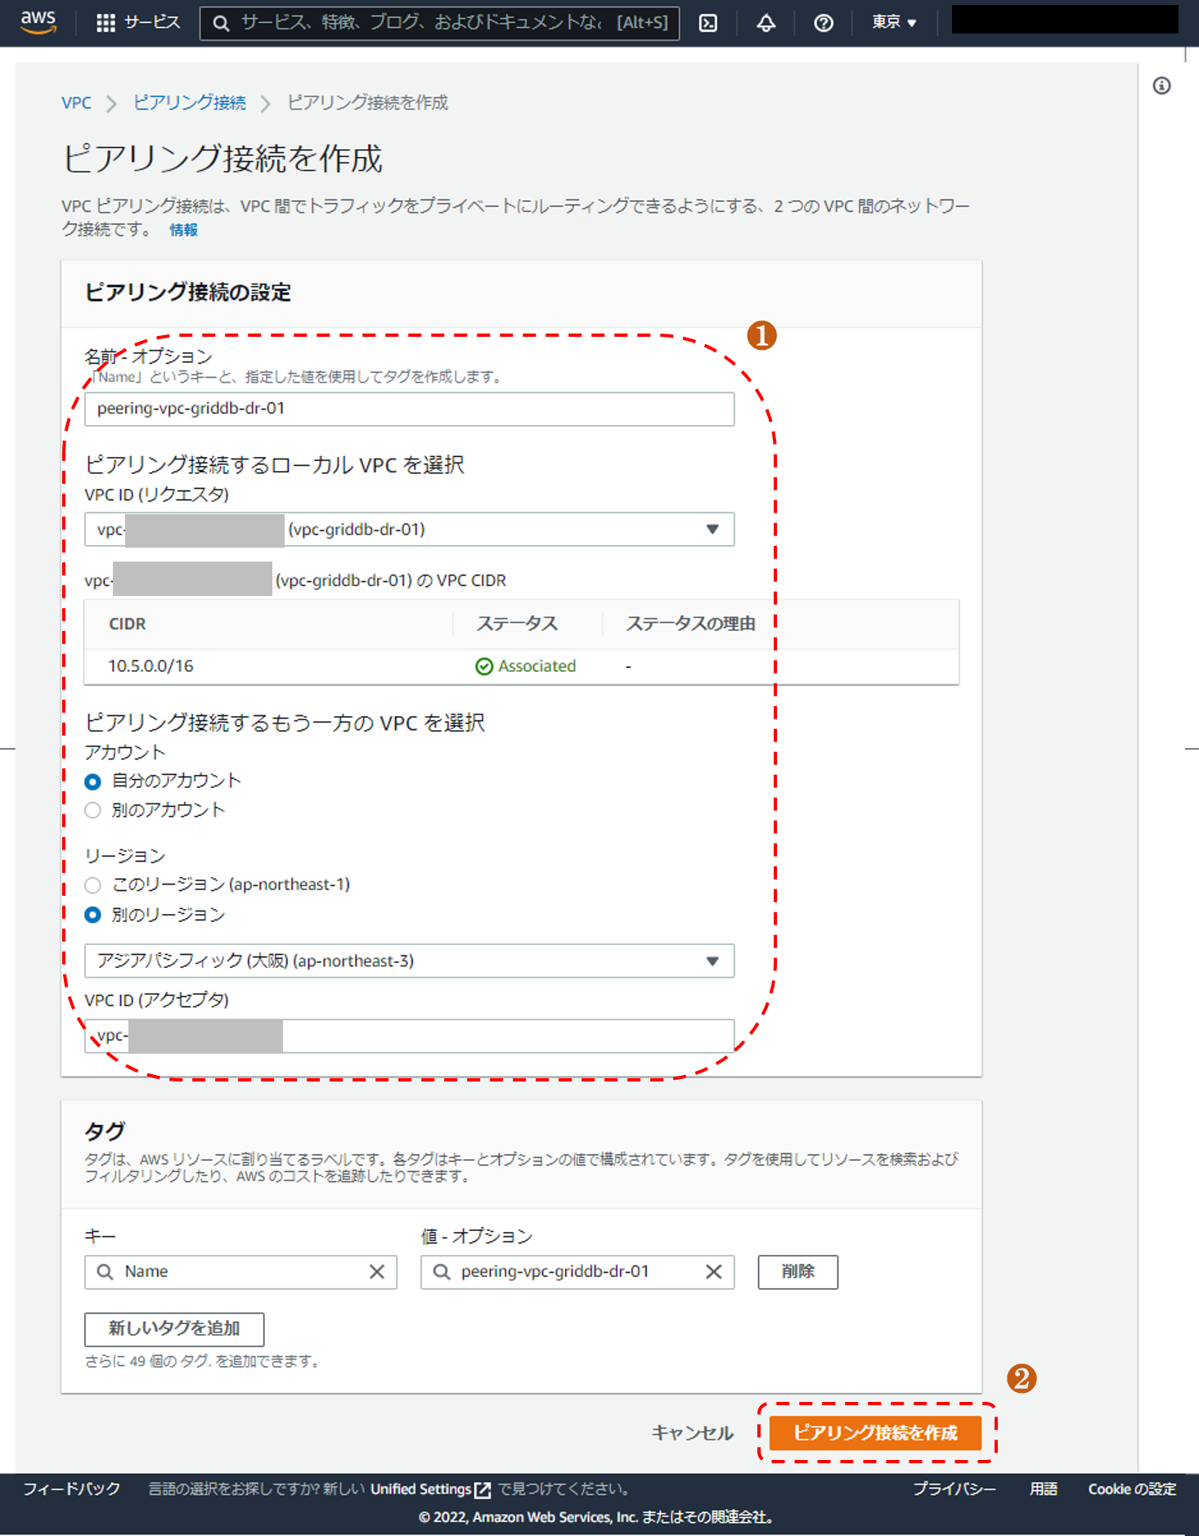This screenshot has height=1536, width=1199.
Task: Click キャンセル button
Action: (692, 1432)
